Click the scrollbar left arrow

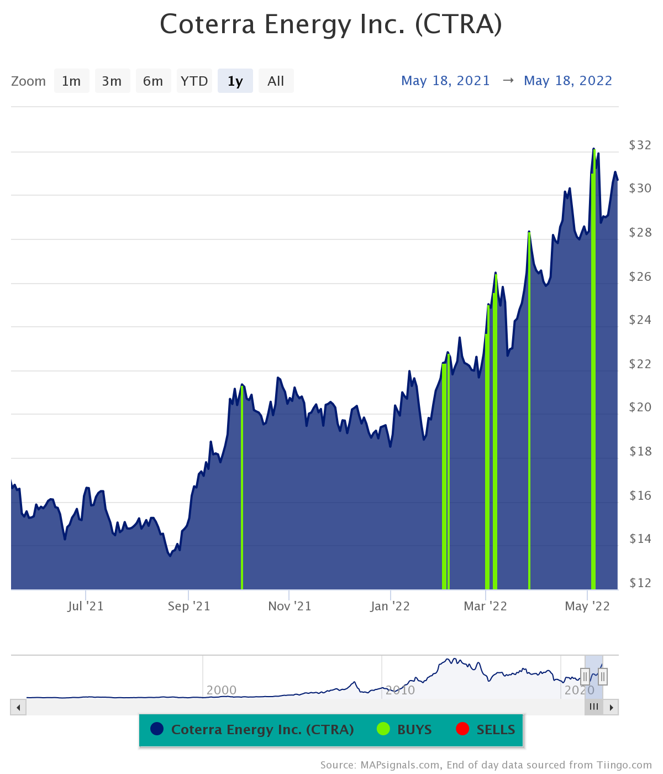(x=18, y=707)
